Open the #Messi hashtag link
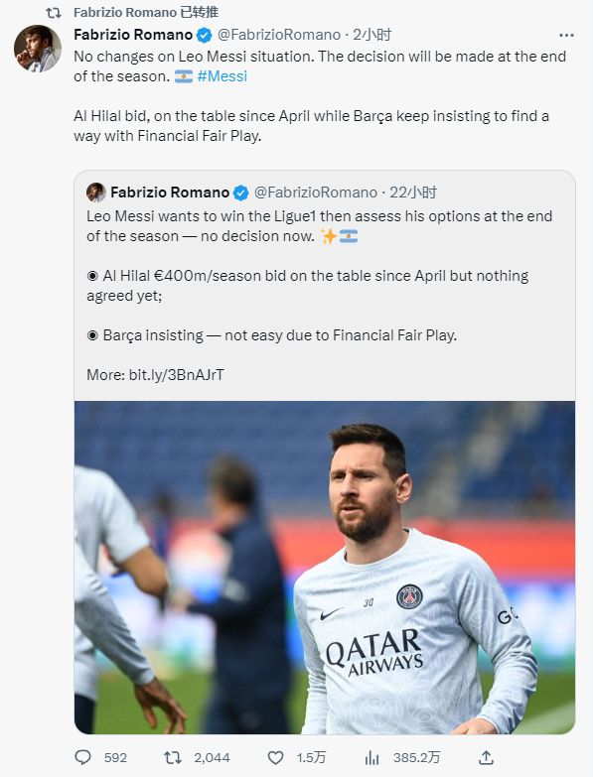This screenshot has width=593, height=777. (222, 76)
